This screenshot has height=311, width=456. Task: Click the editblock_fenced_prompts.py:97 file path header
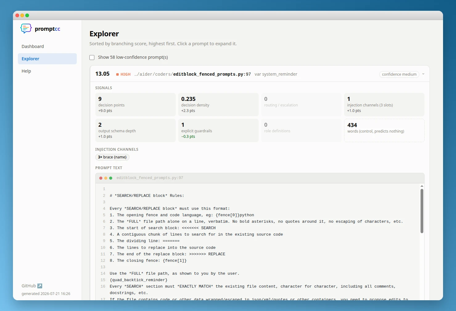point(193,74)
